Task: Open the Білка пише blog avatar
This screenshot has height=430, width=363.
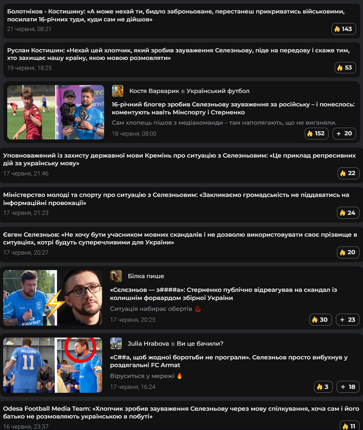Action: [x=116, y=276]
